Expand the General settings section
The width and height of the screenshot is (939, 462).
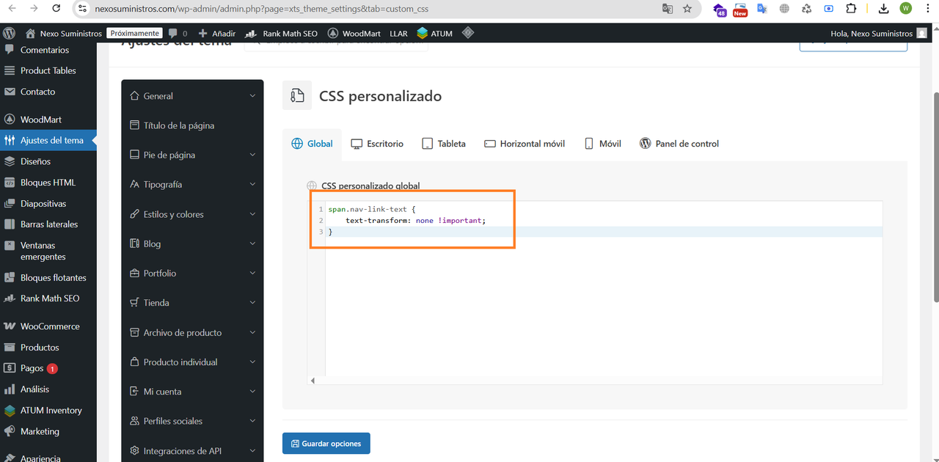click(x=192, y=96)
